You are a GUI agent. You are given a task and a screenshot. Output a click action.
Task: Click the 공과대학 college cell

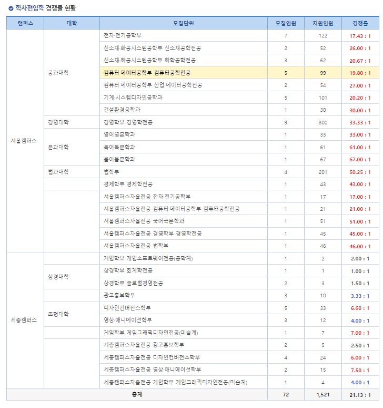pyautogui.click(x=72, y=73)
